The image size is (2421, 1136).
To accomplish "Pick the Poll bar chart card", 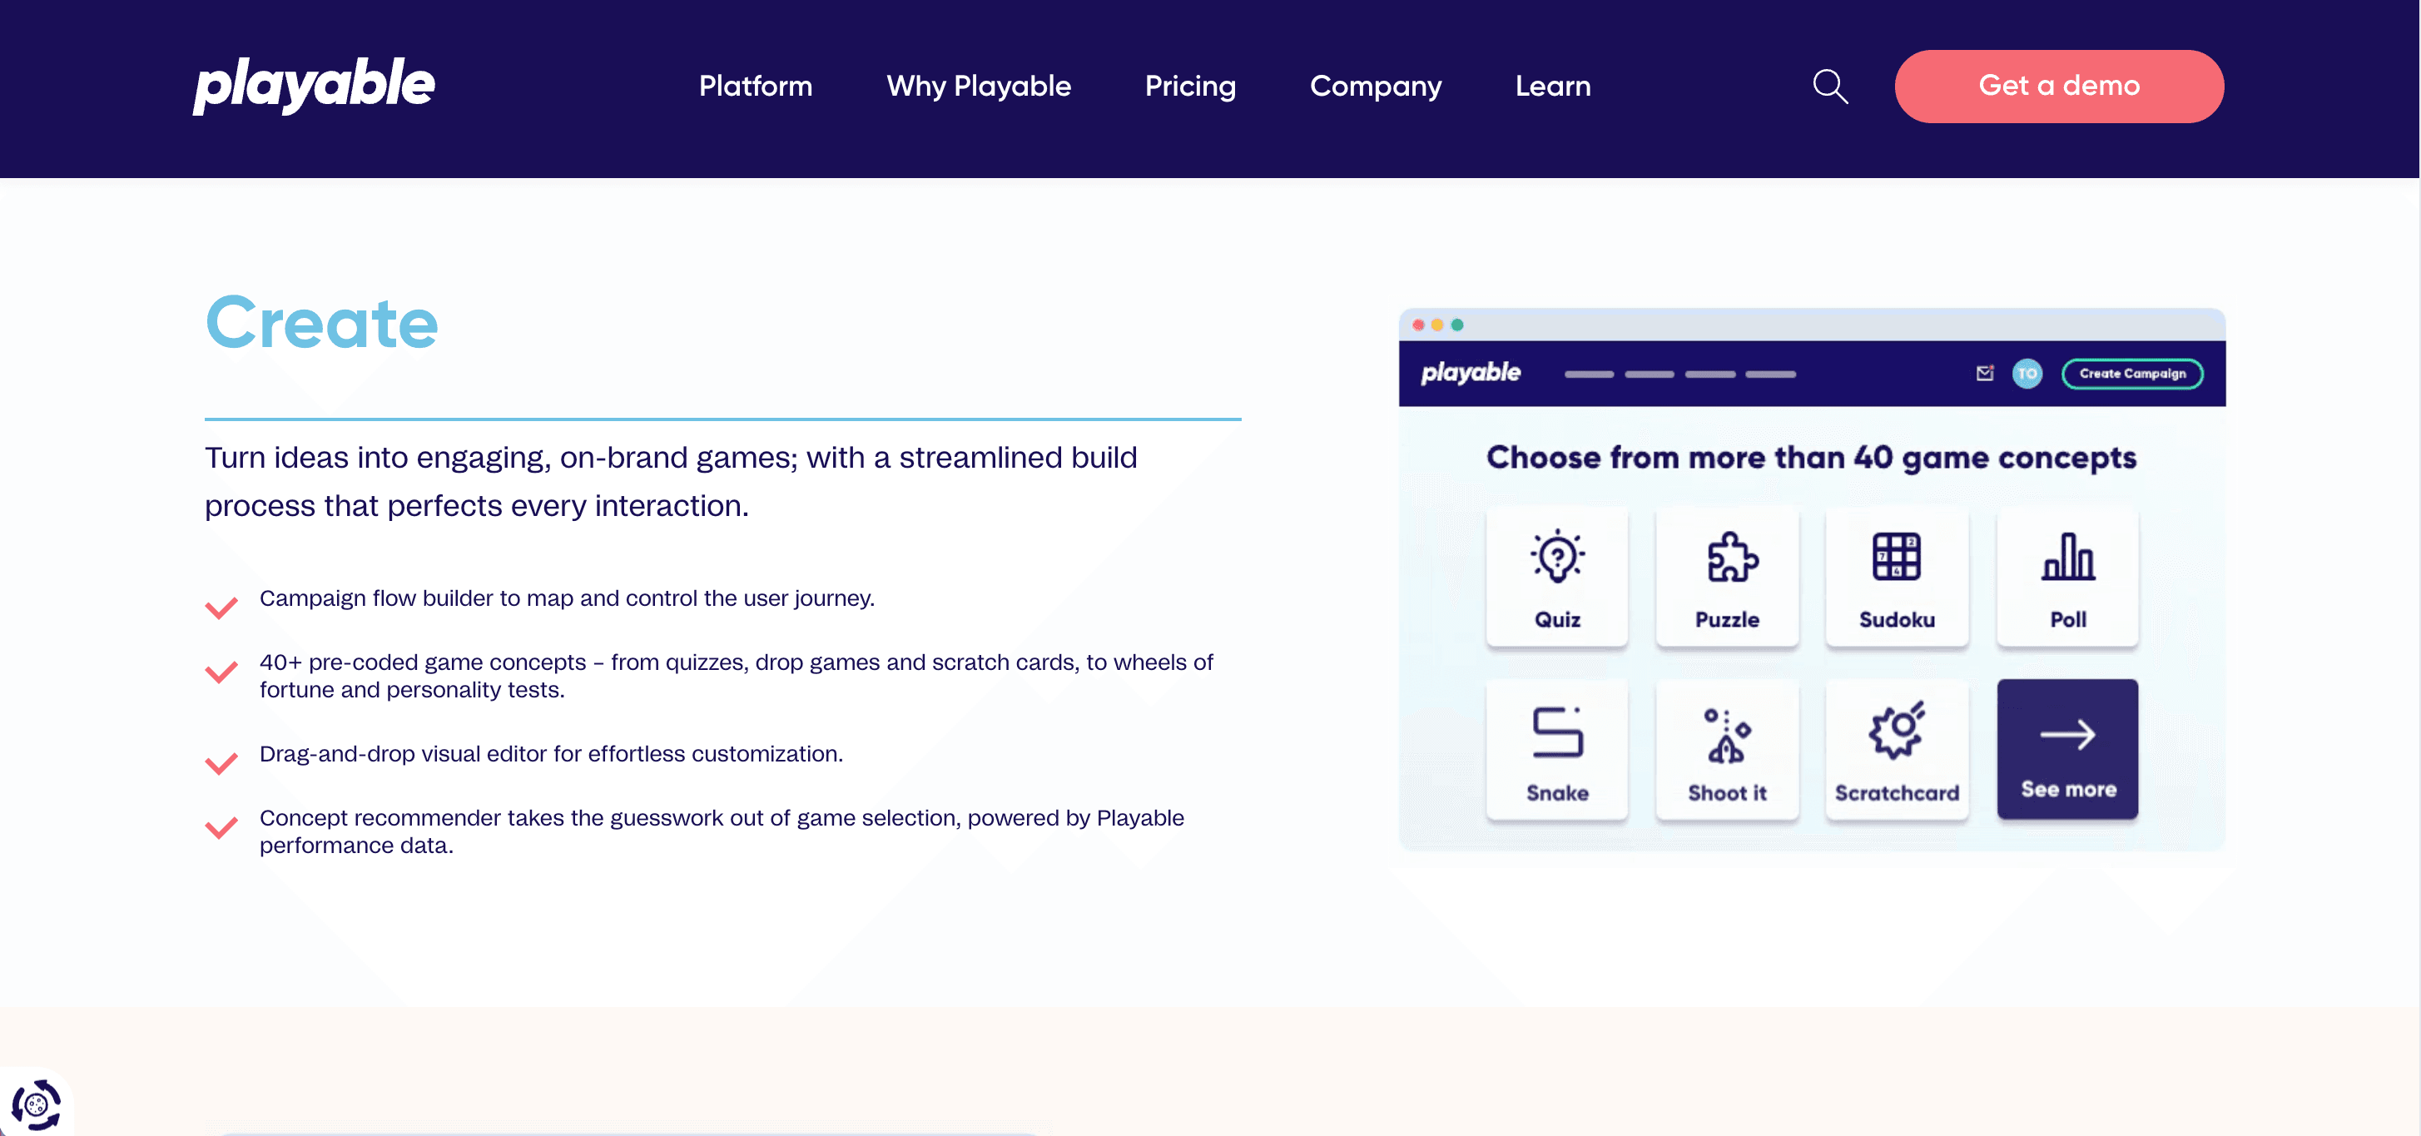I will tap(2067, 578).
